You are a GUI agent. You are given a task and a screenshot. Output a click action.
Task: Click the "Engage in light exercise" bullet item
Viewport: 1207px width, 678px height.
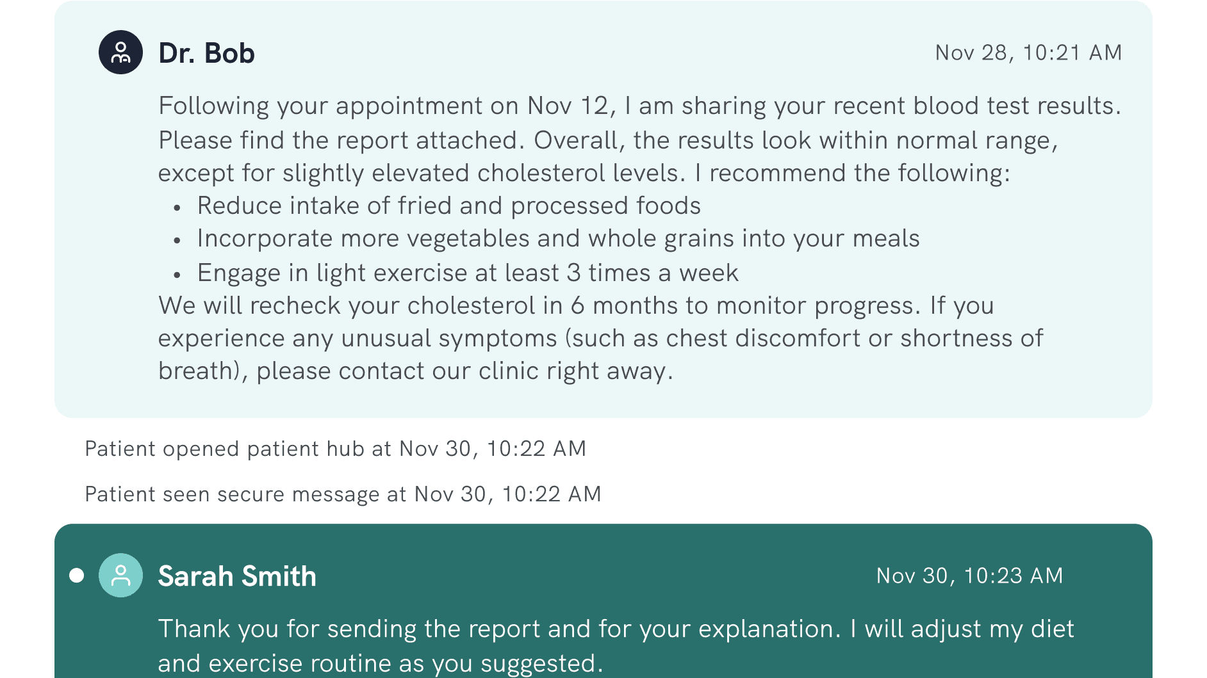[x=468, y=273]
